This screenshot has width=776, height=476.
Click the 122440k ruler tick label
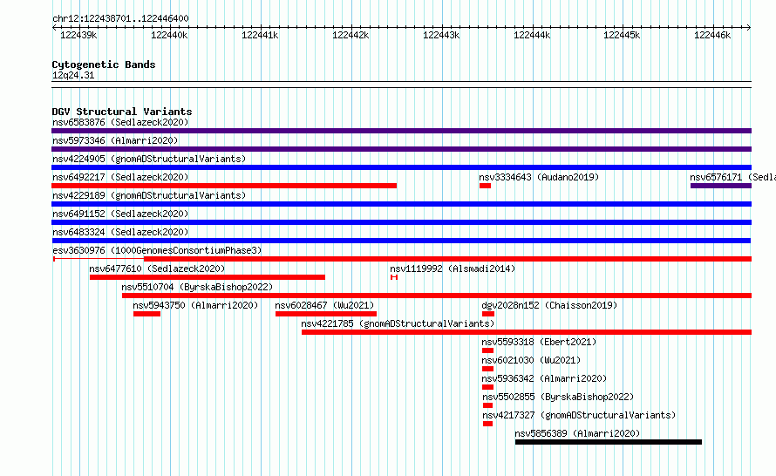(x=169, y=35)
